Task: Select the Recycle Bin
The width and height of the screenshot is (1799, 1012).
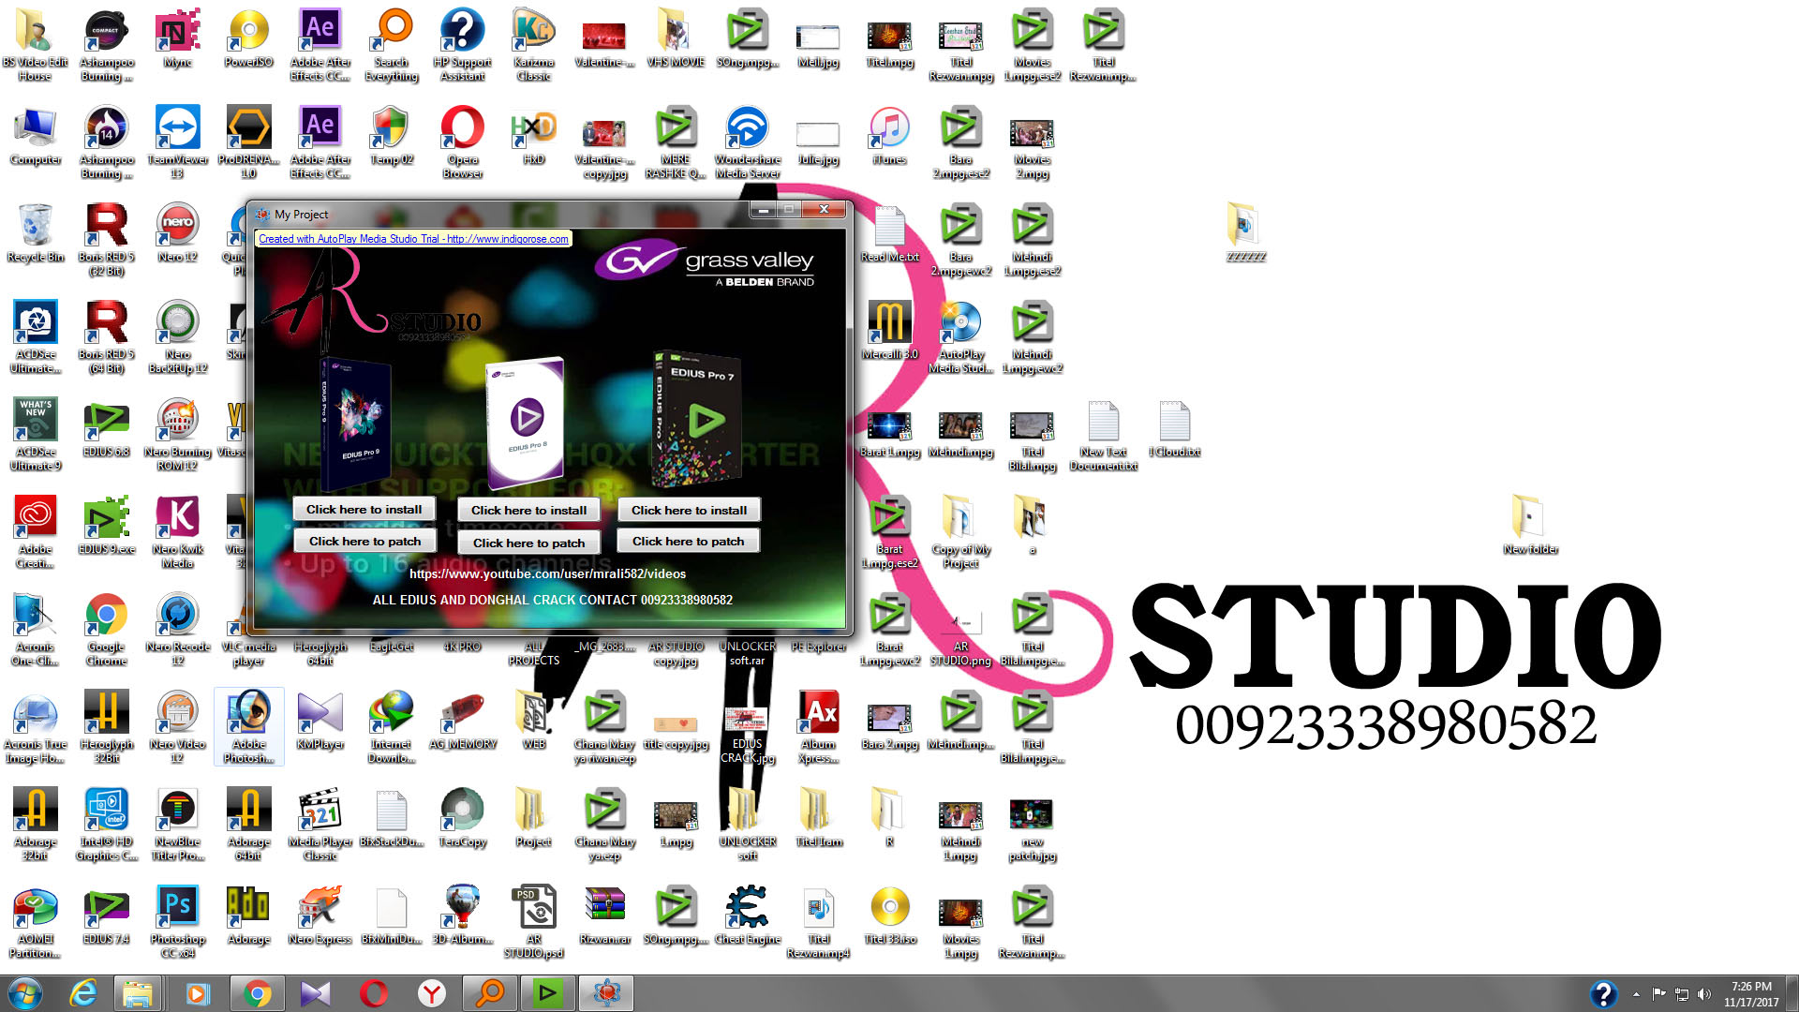Action: tap(35, 234)
